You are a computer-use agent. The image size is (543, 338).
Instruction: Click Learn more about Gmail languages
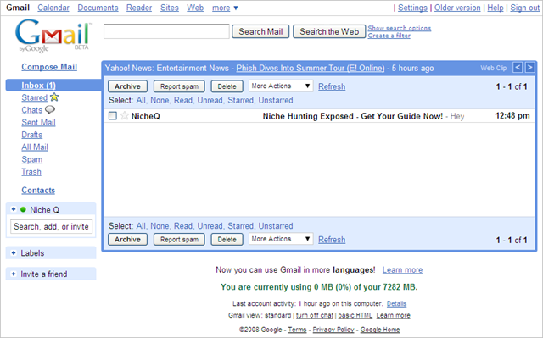[402, 270]
